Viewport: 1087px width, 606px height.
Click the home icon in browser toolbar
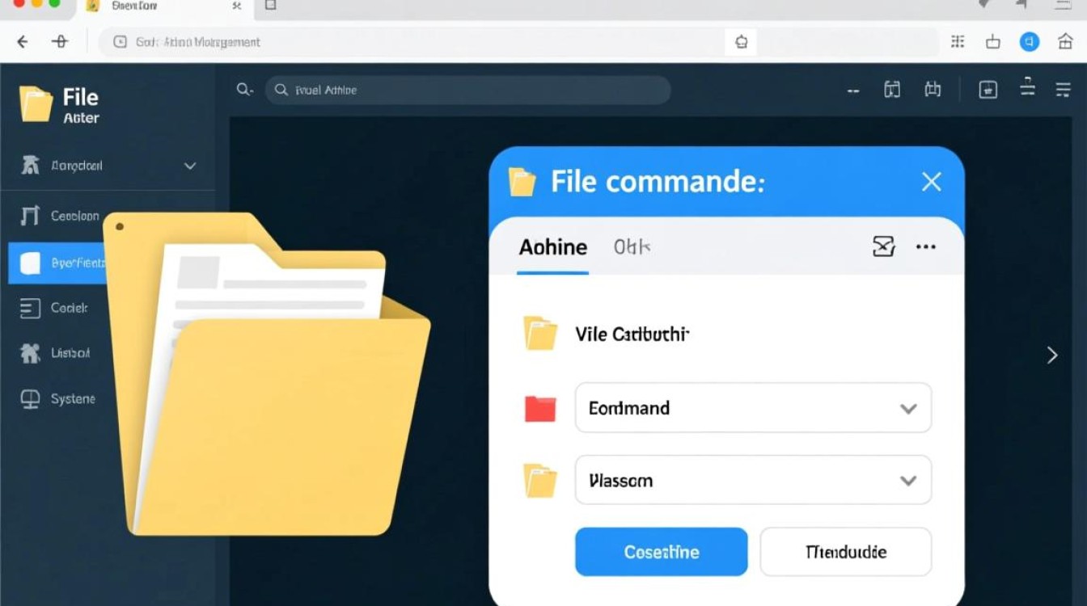pyautogui.click(x=1065, y=42)
